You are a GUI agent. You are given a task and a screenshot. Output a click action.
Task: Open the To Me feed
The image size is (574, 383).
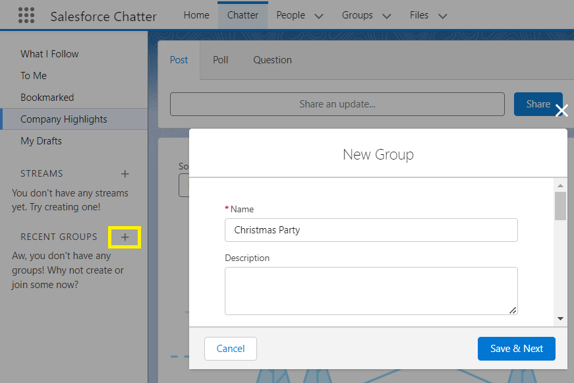[34, 75]
